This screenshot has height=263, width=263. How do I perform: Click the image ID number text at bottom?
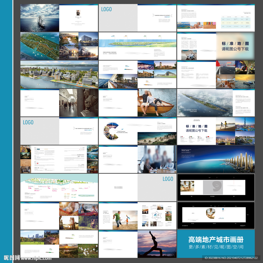(230, 258)
